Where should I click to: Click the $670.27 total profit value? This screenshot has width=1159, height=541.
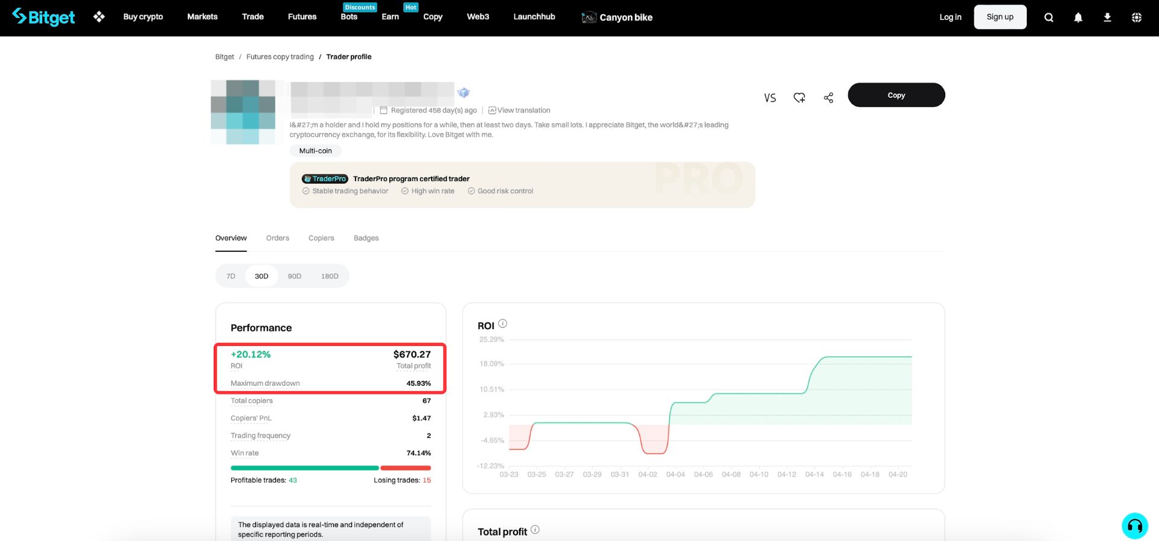[x=412, y=354]
